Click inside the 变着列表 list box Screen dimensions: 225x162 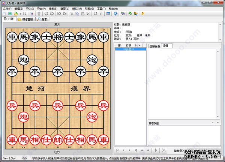tap(184, 135)
